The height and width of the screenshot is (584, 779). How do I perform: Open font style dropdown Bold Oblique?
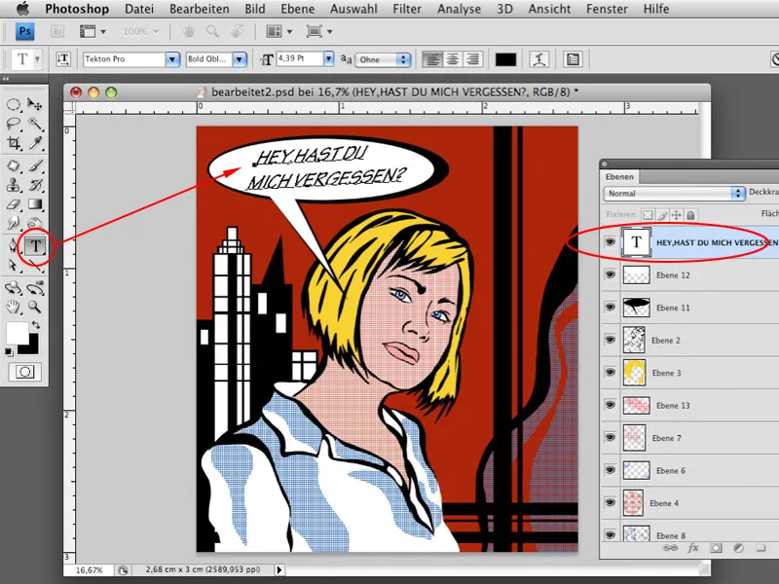pos(240,59)
